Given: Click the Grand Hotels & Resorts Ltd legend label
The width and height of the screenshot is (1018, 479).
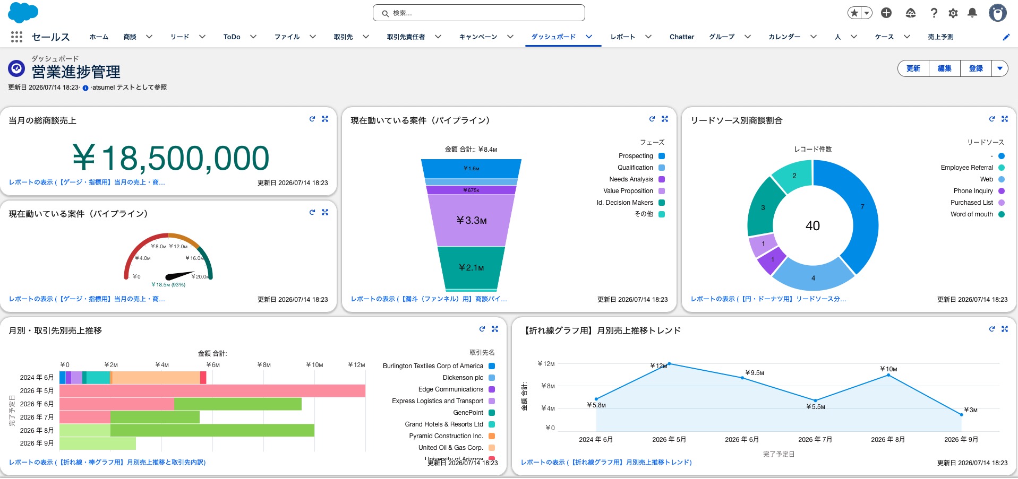Looking at the screenshot, I should point(444,424).
